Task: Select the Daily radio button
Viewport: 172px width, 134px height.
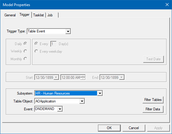Action: tap(25, 44)
